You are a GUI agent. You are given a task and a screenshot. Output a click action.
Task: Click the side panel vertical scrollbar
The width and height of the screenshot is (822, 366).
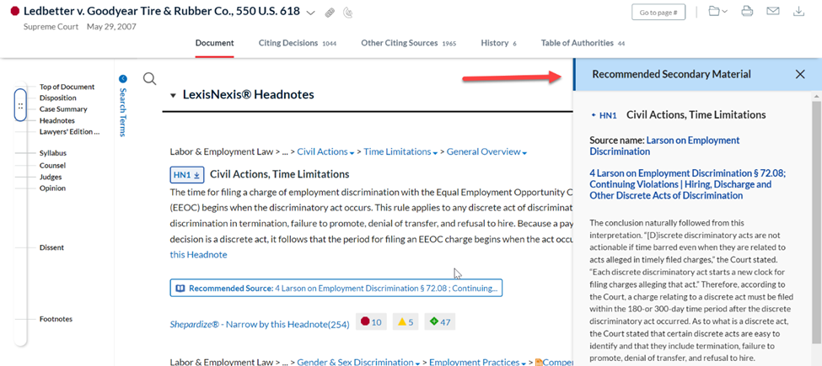(817, 225)
